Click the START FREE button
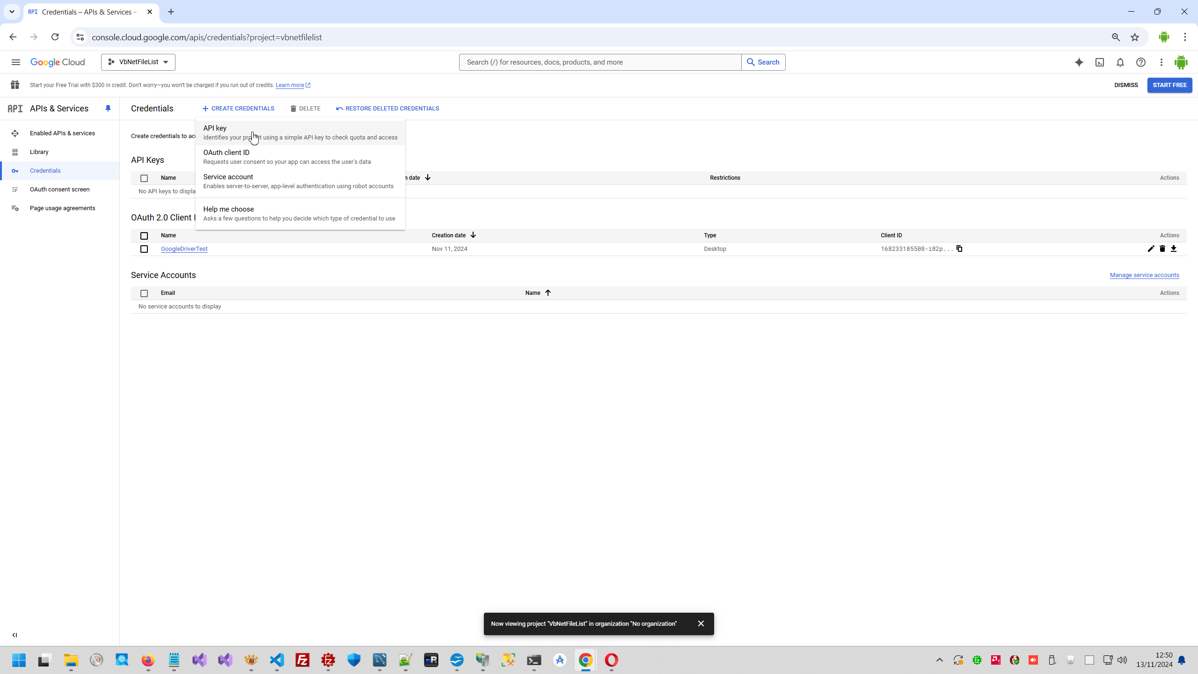Image resolution: width=1198 pixels, height=674 pixels. coord(1169,85)
